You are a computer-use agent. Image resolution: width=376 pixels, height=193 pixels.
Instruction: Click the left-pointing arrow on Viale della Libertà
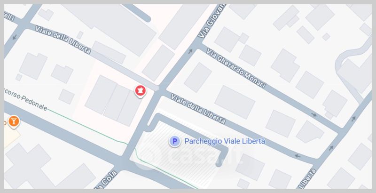coord(298,156)
